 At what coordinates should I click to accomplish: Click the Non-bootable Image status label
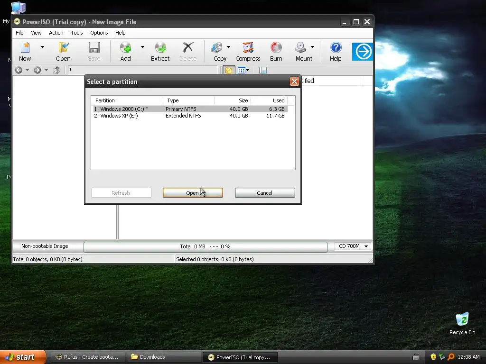coord(45,246)
